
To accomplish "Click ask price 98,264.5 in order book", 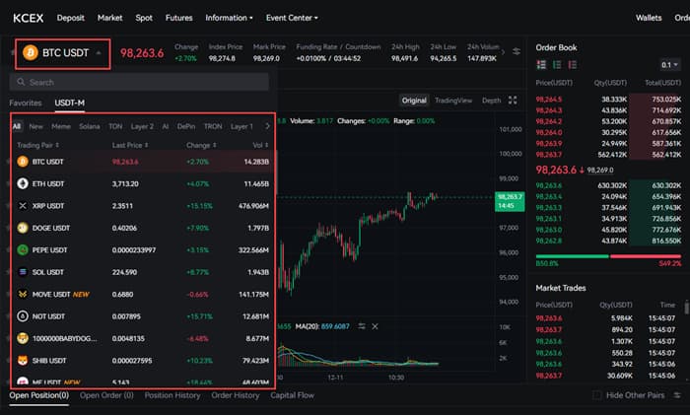I will [549, 99].
